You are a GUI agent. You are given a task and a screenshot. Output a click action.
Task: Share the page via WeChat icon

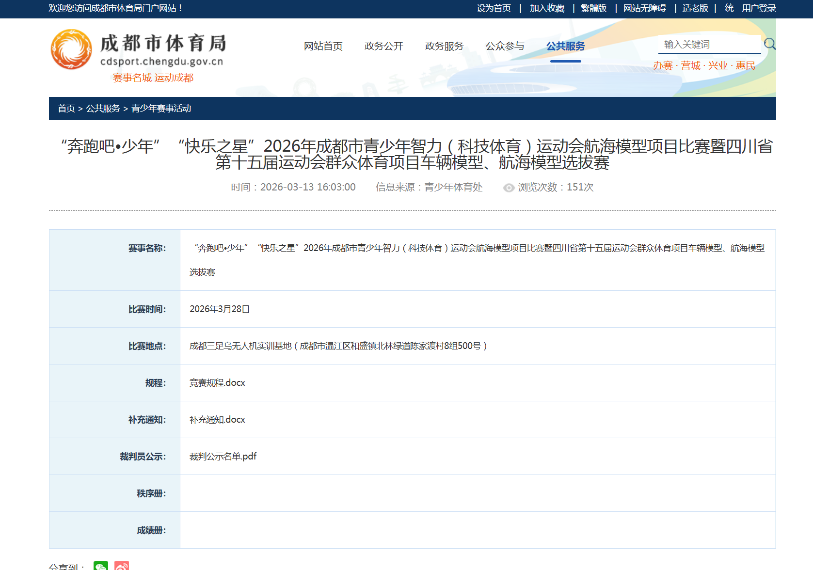101,566
